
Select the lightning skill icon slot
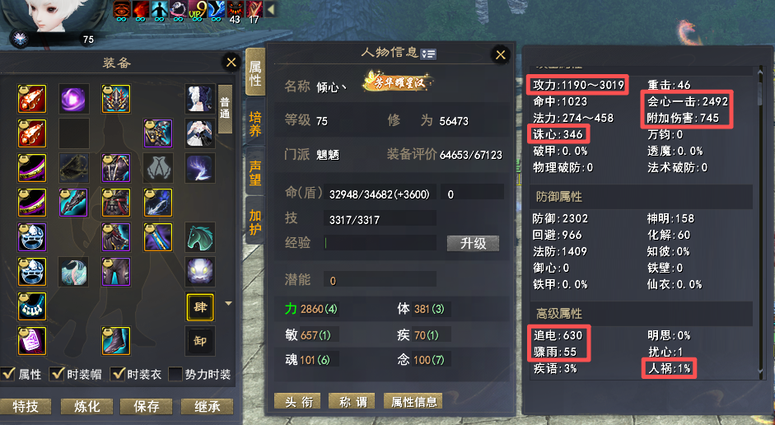point(200,168)
